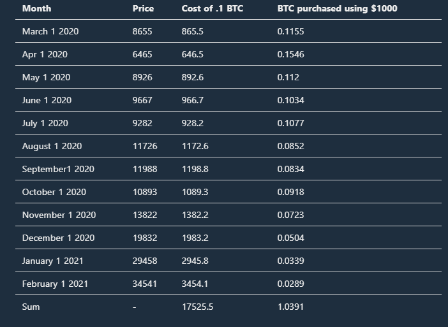Click June 1 2020 BTC amount 0.1034
The width and height of the screenshot is (448, 327).
(x=290, y=101)
